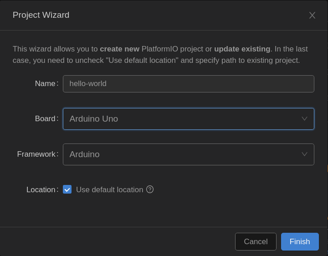The height and width of the screenshot is (256, 328).
Task: Click the help icon beside default location
Action: pyautogui.click(x=150, y=189)
